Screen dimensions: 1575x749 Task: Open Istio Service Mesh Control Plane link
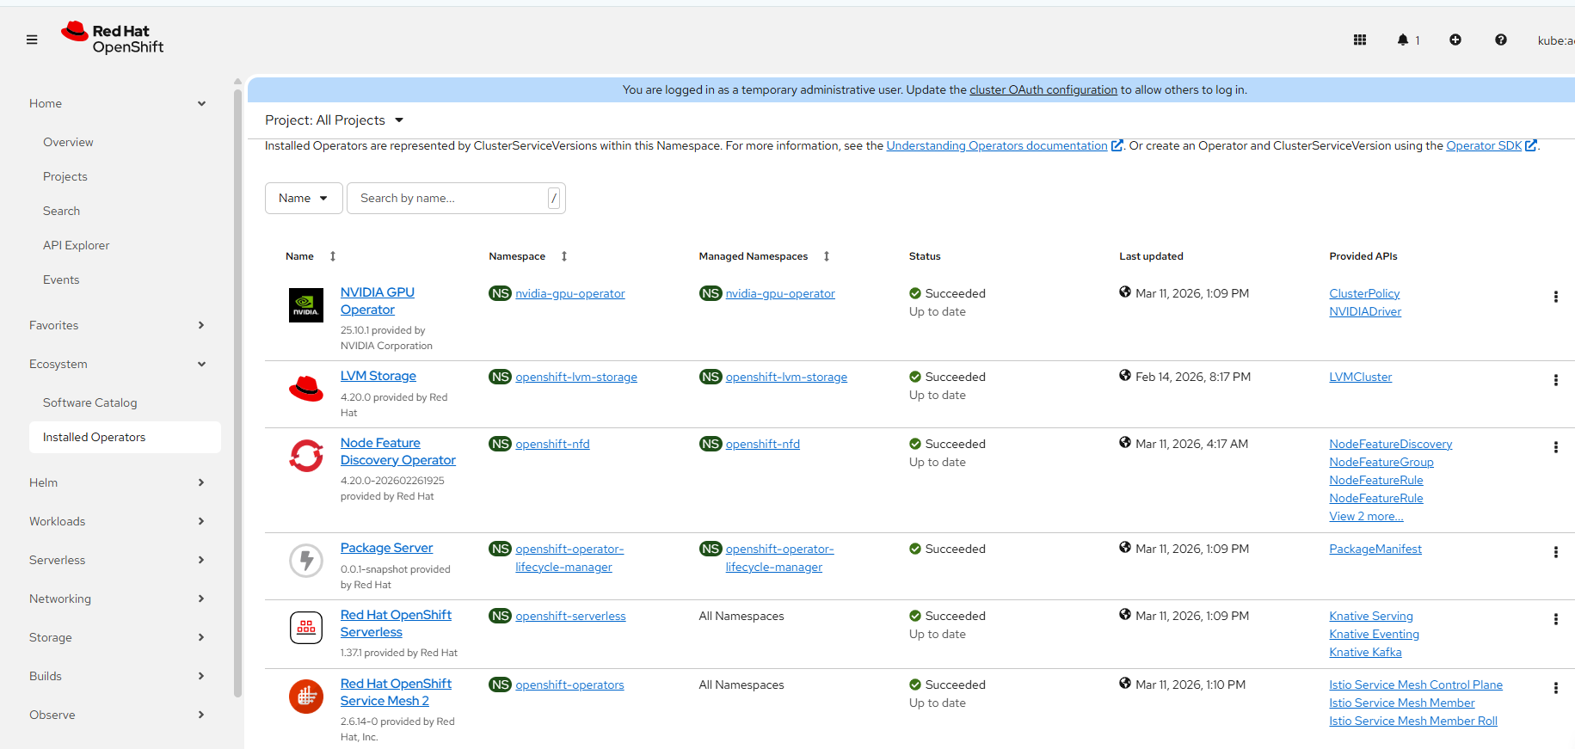[x=1416, y=685]
